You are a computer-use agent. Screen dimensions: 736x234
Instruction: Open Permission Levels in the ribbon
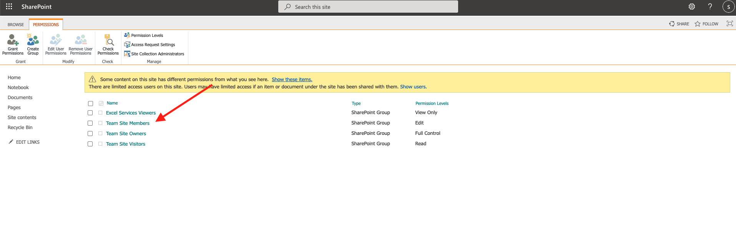pyautogui.click(x=144, y=35)
